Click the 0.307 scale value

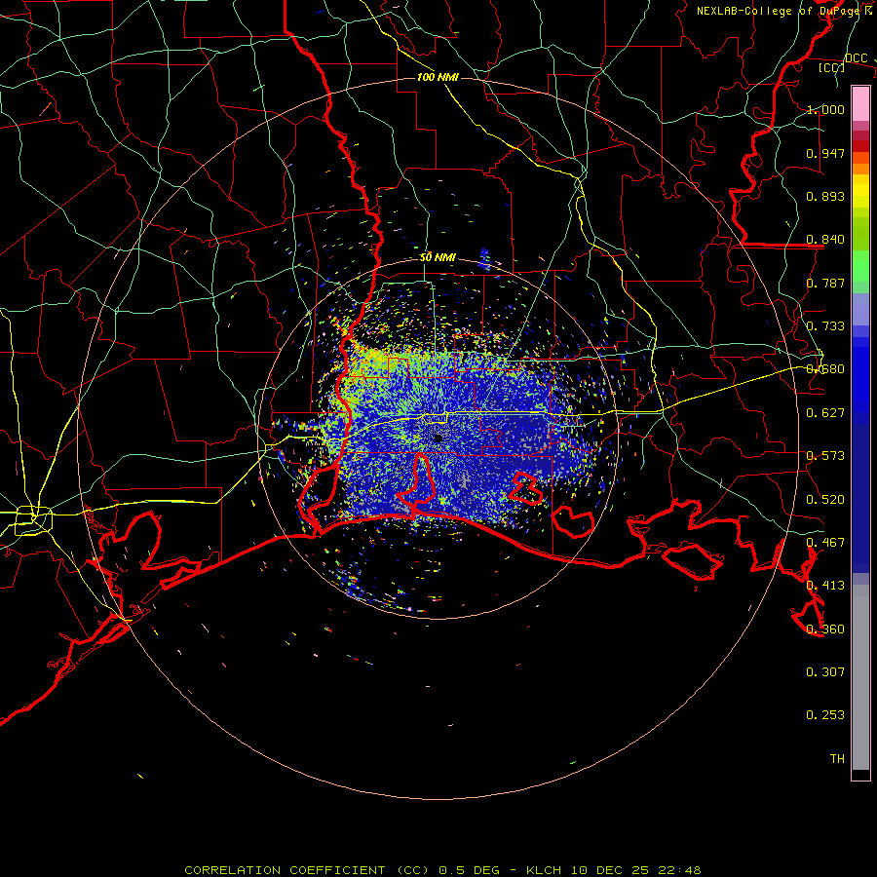pos(825,672)
